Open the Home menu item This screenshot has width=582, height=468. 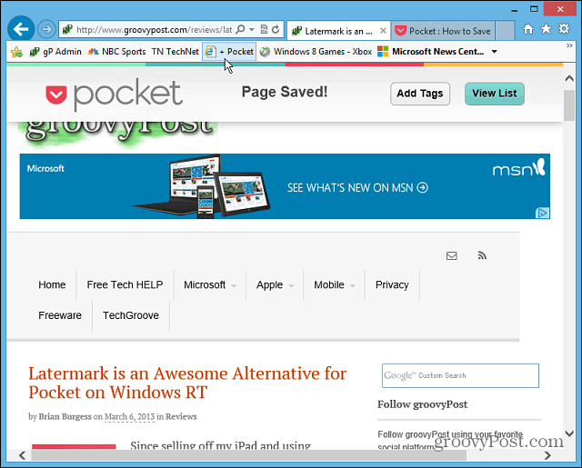point(52,284)
